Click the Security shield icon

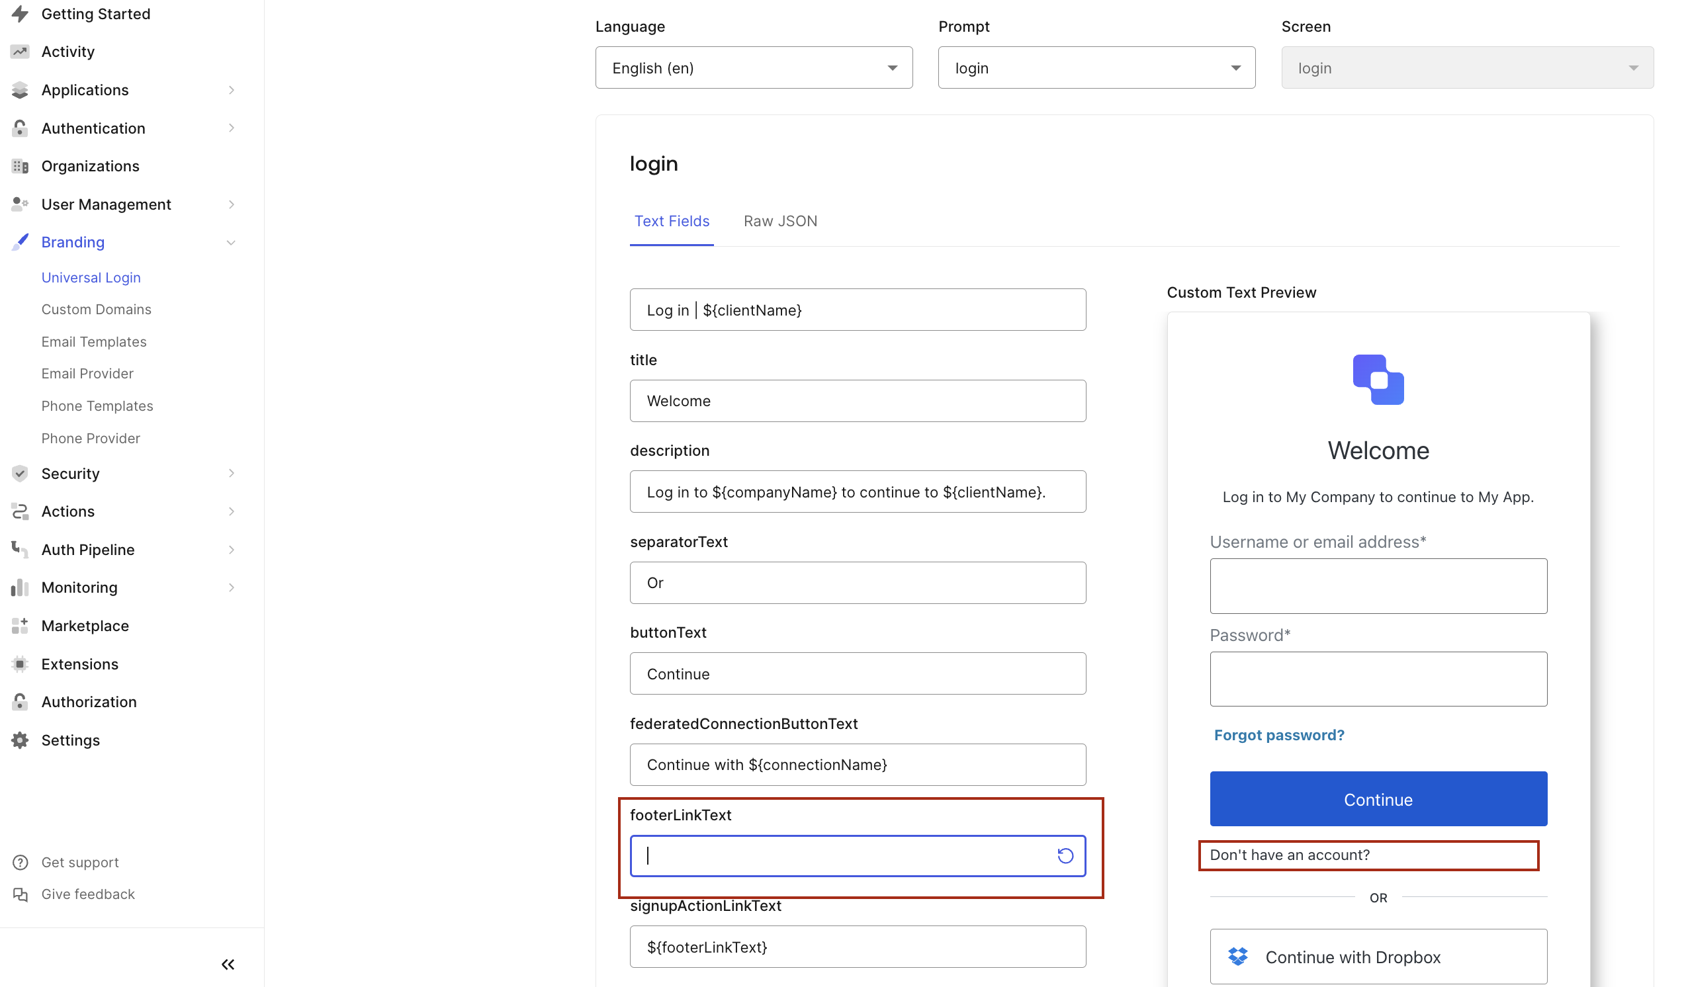coord(20,474)
